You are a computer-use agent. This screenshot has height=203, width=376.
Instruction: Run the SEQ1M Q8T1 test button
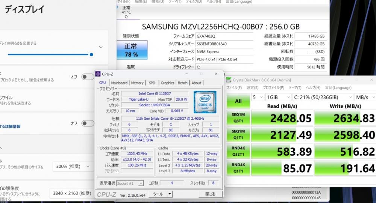[238, 118]
